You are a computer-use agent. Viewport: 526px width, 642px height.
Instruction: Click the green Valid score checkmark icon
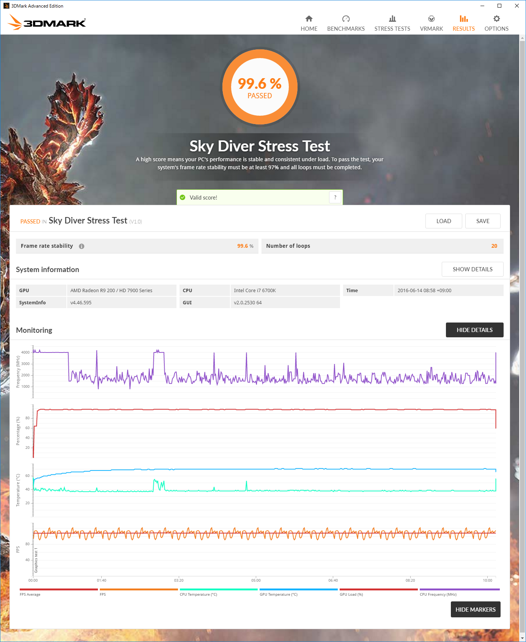point(183,197)
